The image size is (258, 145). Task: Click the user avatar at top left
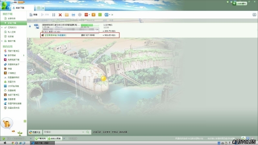(x=6, y=5)
